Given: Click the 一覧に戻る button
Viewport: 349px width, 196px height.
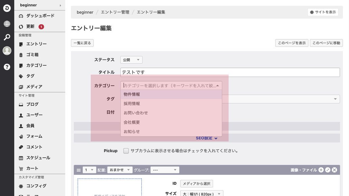Looking at the screenshot, I should point(82,43).
